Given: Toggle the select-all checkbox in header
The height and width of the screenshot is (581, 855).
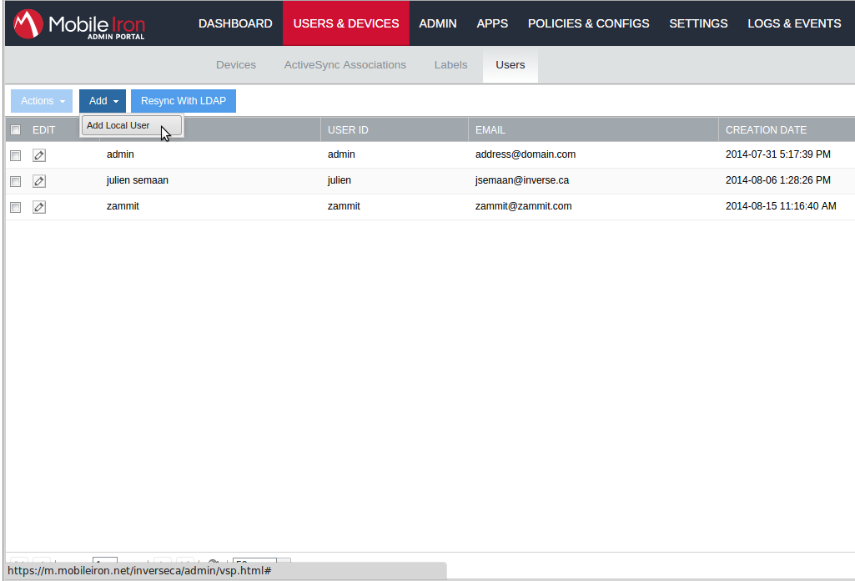Looking at the screenshot, I should coord(15,130).
